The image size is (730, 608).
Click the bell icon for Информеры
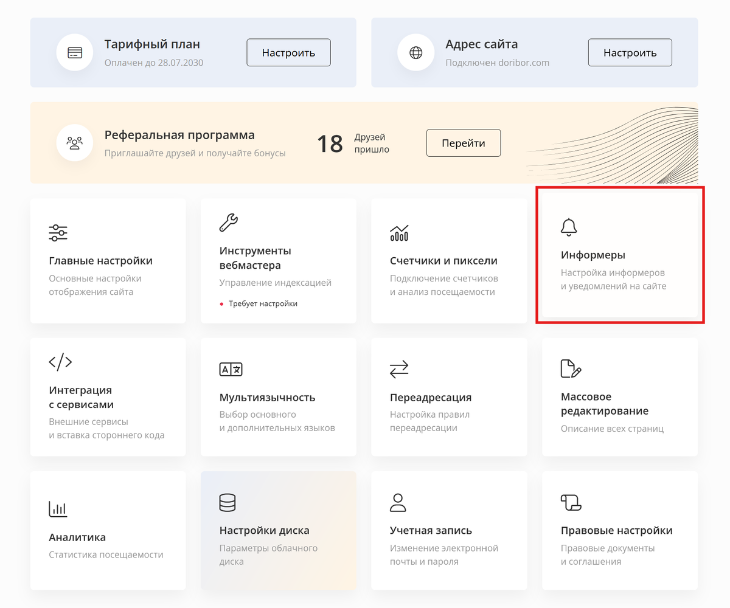tap(569, 226)
